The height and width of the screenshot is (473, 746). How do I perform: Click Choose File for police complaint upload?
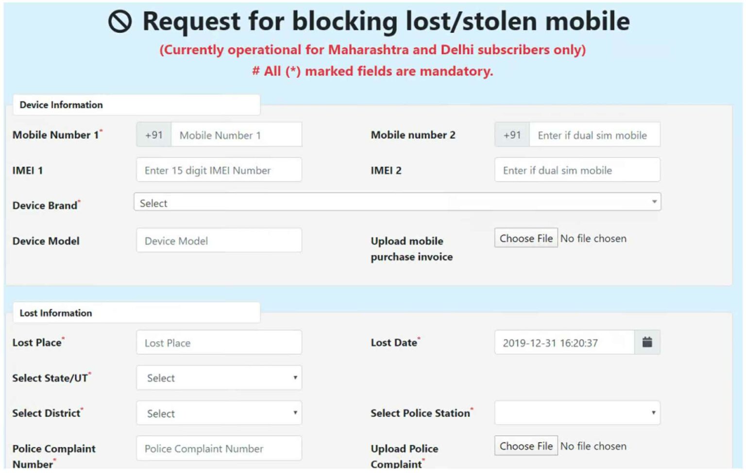click(526, 446)
